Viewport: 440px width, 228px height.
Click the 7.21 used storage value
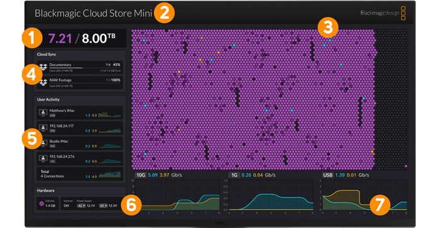[x=60, y=38]
